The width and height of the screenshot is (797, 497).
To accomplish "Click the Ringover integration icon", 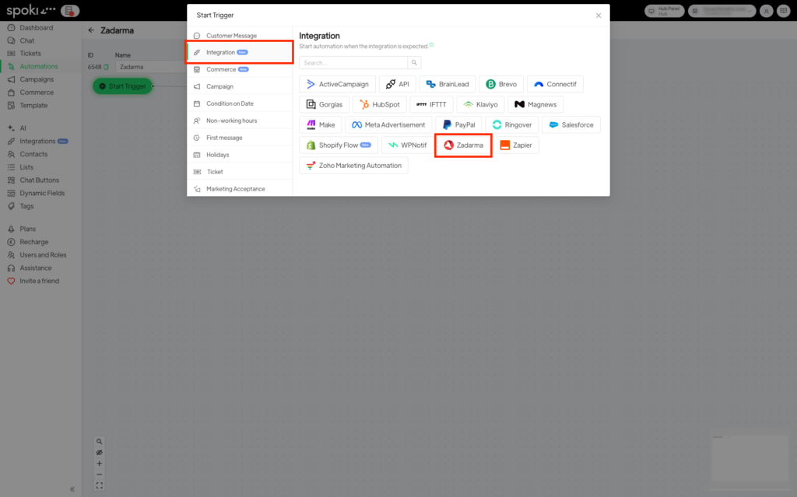I will (x=497, y=124).
